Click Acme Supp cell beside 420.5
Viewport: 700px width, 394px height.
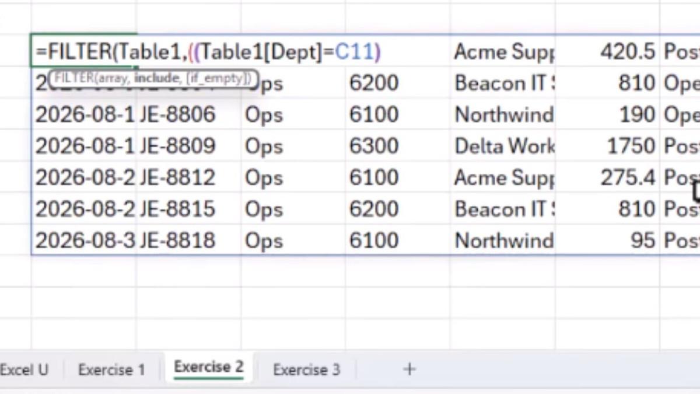[x=503, y=52]
